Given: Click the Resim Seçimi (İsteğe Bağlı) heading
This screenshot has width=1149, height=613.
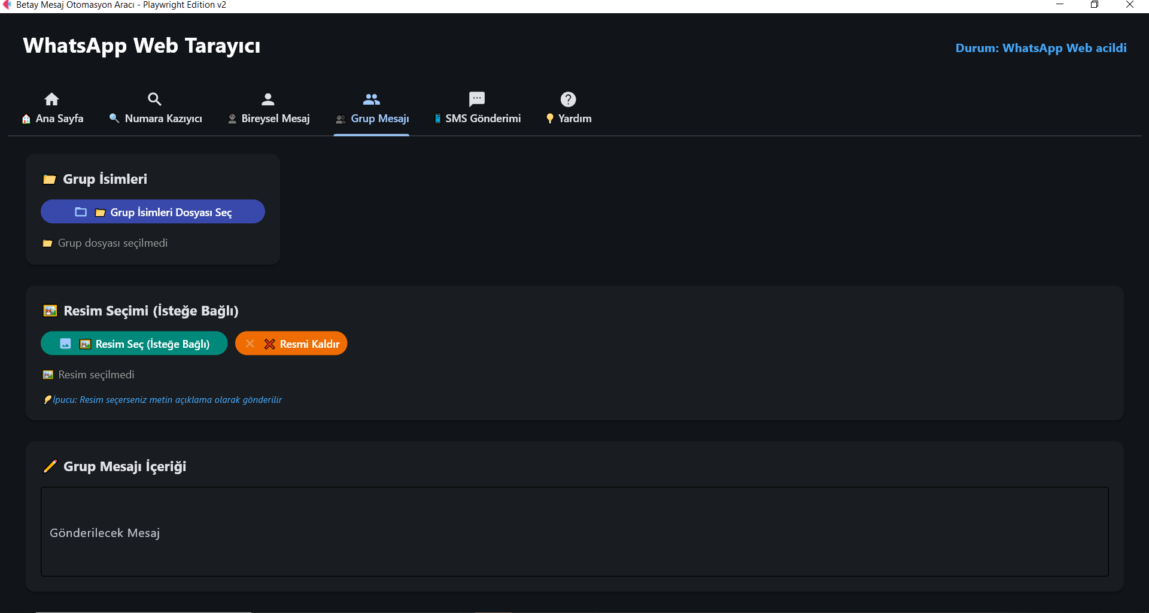Looking at the screenshot, I should pyautogui.click(x=151, y=311).
